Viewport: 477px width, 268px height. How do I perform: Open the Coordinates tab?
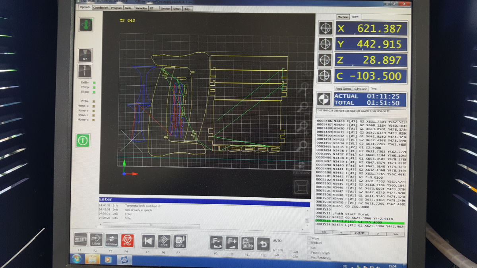pyautogui.click(x=101, y=8)
